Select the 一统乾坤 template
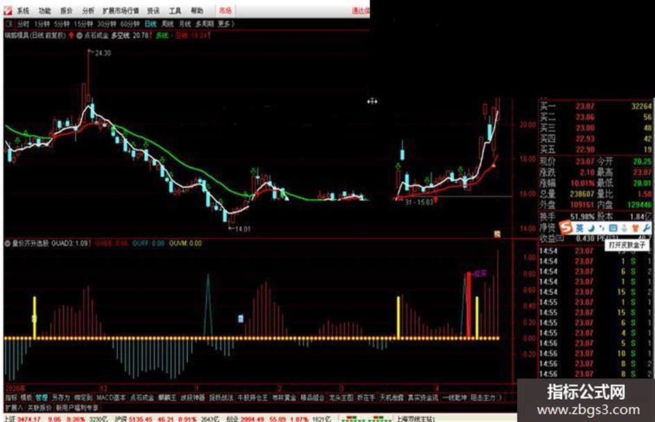The width and height of the screenshot is (655, 422). [454, 397]
